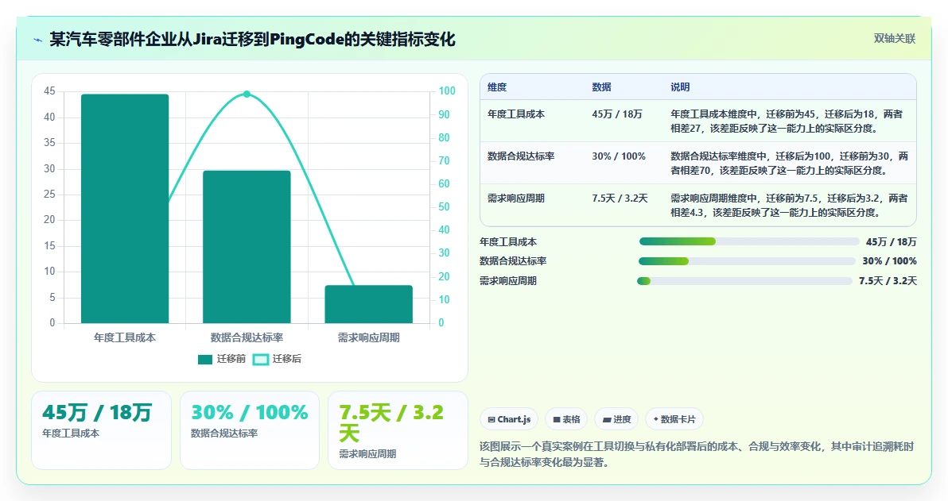Screen dimensions: 948x501
Task: Toggle the 迁移前 legend swatch
Action: [205, 359]
